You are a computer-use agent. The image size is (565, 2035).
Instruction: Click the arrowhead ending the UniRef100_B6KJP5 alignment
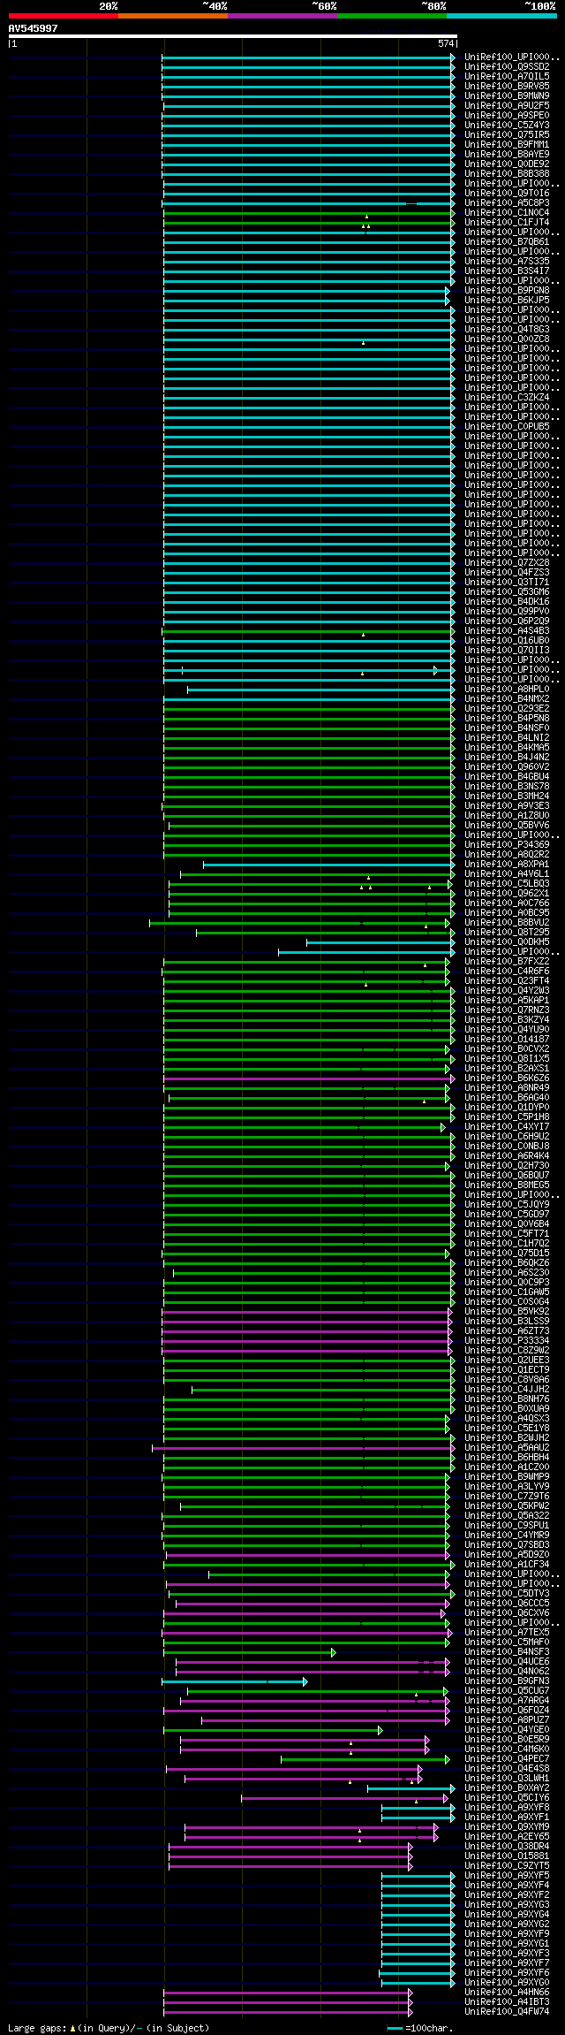point(448,300)
